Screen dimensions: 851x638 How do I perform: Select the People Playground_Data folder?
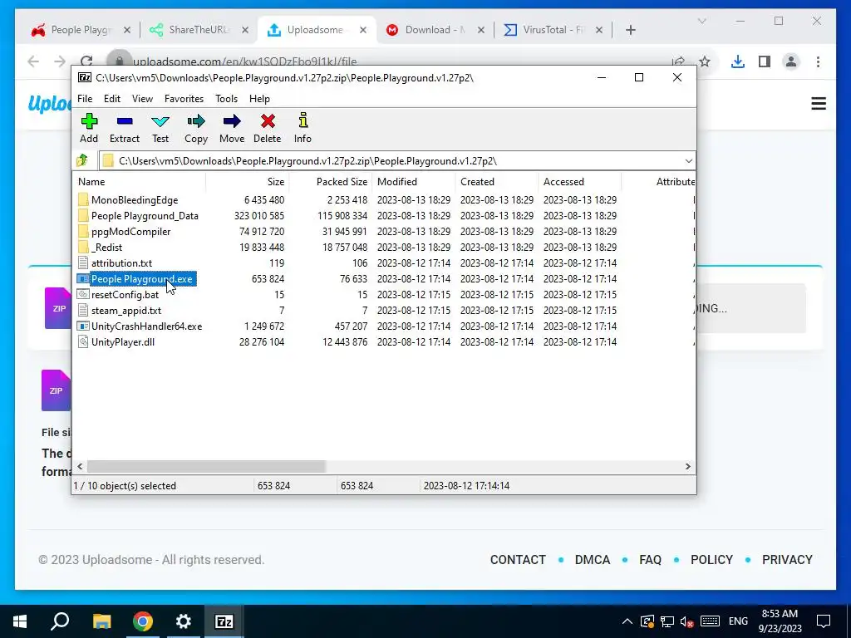point(145,216)
